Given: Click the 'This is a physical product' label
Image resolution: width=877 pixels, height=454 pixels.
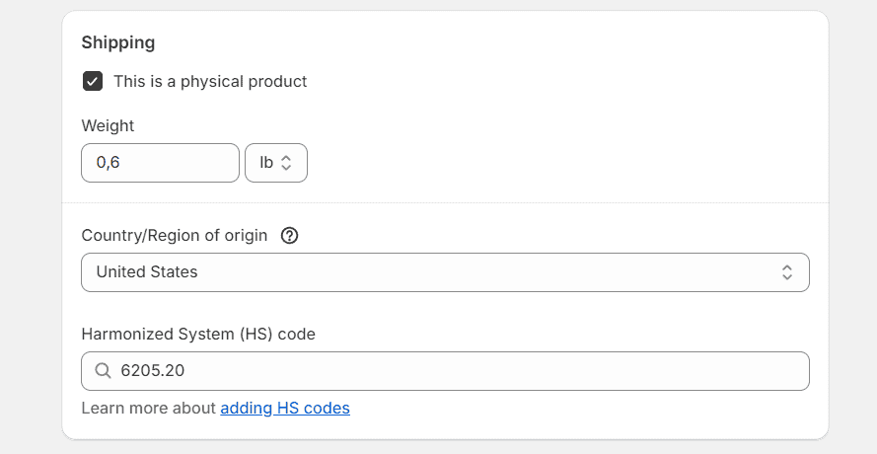Looking at the screenshot, I should tap(210, 82).
